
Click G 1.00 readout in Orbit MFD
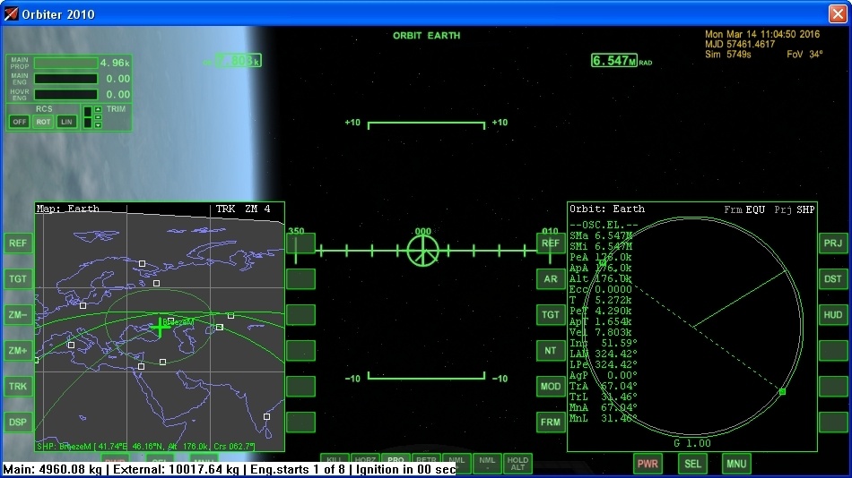pos(692,443)
